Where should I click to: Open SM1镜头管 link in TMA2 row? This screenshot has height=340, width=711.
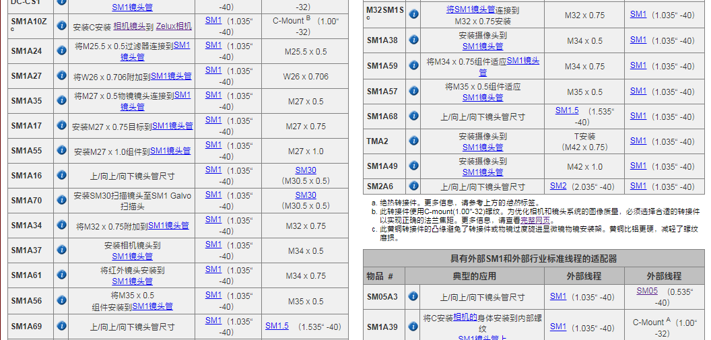482,147
